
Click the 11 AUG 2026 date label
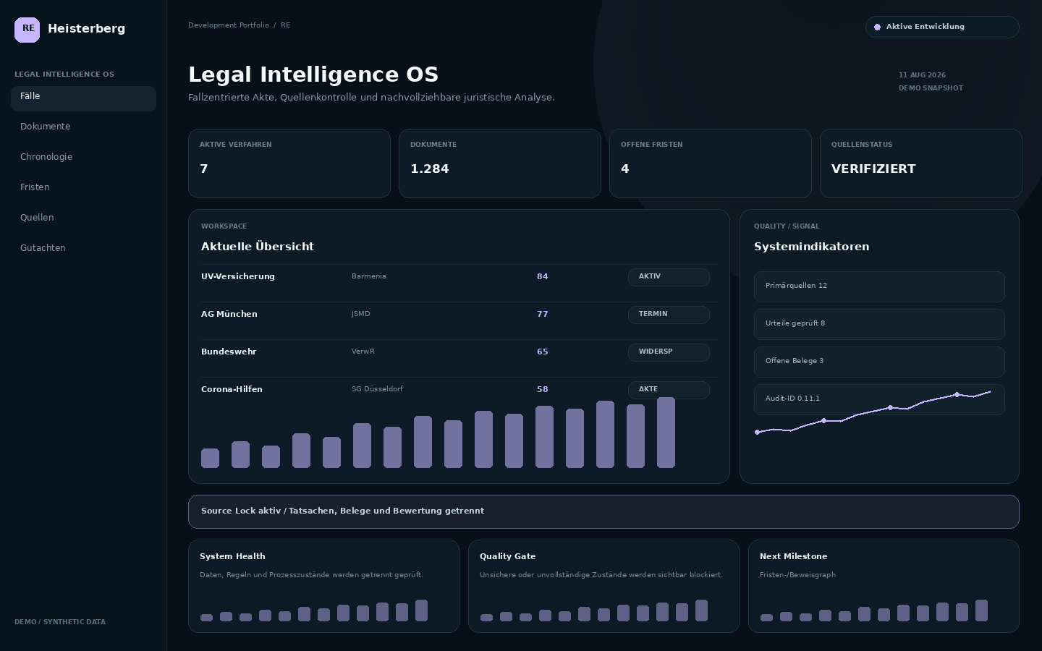coord(922,75)
